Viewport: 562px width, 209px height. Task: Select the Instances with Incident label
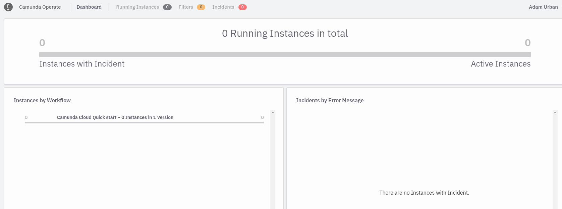pyautogui.click(x=82, y=64)
